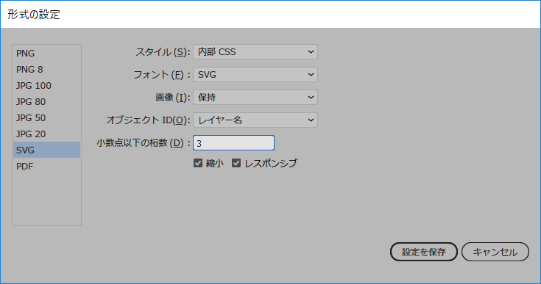The height and width of the screenshot is (284, 541).
Task: Uncheck the 縮小 checkbox
Action: point(198,163)
